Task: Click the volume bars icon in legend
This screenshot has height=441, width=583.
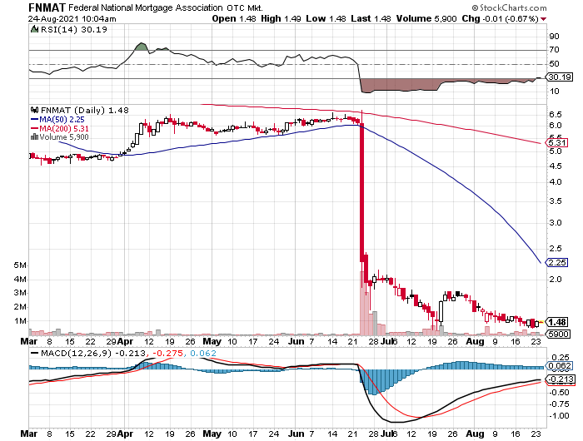Action: 35,137
